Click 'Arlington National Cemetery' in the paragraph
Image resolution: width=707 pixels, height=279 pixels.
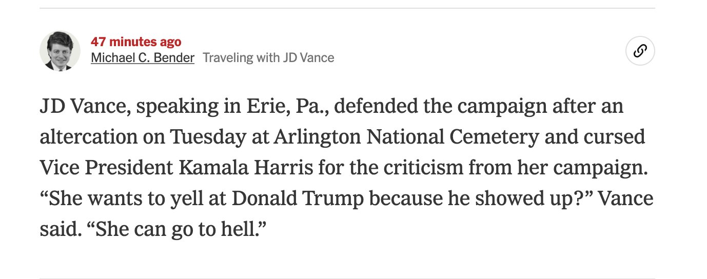point(407,137)
